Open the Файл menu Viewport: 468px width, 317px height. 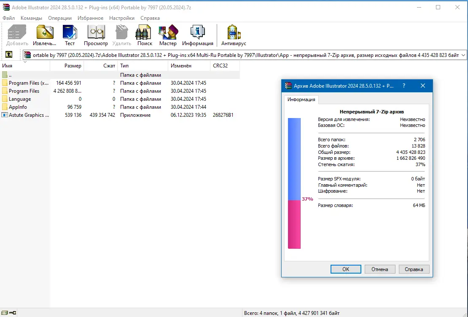9,18
